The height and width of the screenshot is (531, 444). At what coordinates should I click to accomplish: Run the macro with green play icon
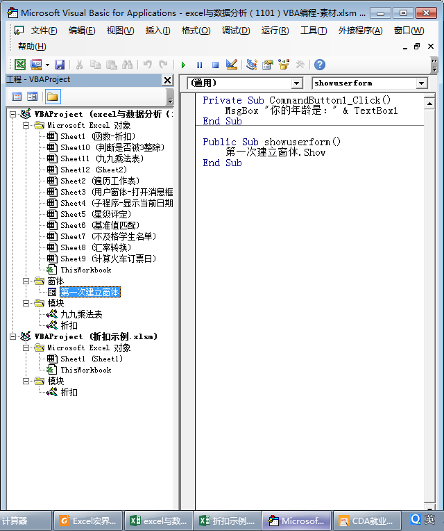pyautogui.click(x=183, y=65)
